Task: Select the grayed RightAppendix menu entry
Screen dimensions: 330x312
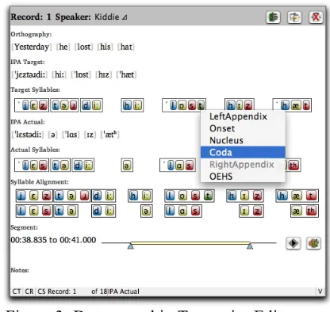Action: click(x=243, y=165)
